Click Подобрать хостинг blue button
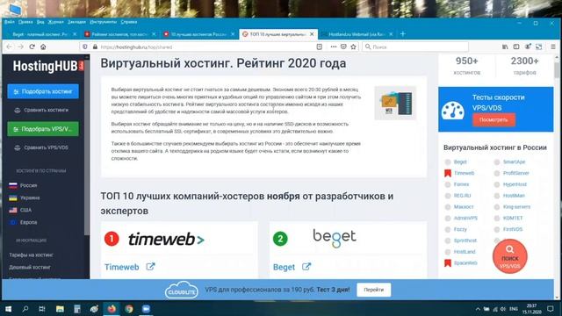This screenshot has width=562, height=316. coord(43,91)
